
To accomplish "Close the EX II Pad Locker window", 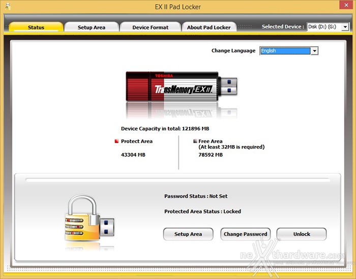I will point(346,5).
